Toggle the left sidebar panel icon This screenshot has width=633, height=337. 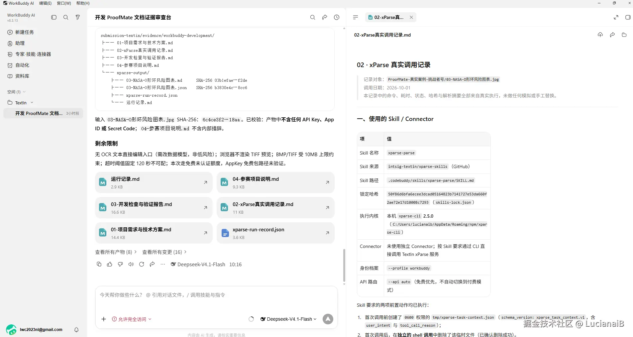click(54, 17)
